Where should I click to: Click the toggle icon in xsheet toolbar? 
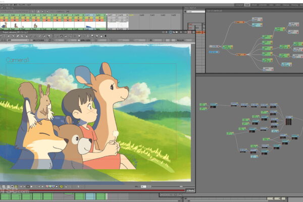tap(33, 12)
